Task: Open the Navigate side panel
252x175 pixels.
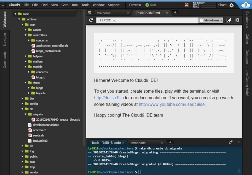Action: click(5, 40)
